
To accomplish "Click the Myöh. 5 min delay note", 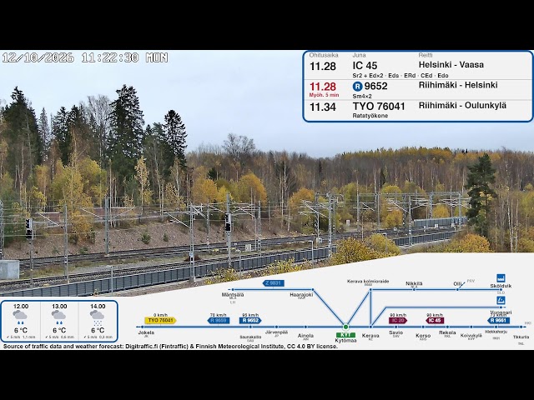I will point(325,95).
